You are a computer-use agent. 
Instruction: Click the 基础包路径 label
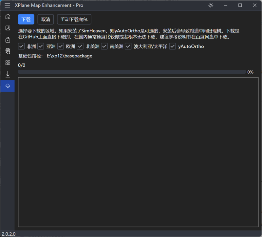click(x=30, y=56)
